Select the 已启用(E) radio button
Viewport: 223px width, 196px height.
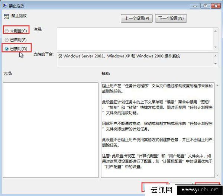click(x=7, y=40)
